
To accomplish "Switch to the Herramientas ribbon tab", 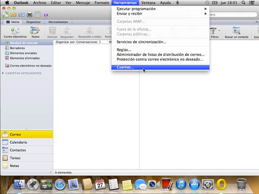I will pyautogui.click(x=58, y=22).
